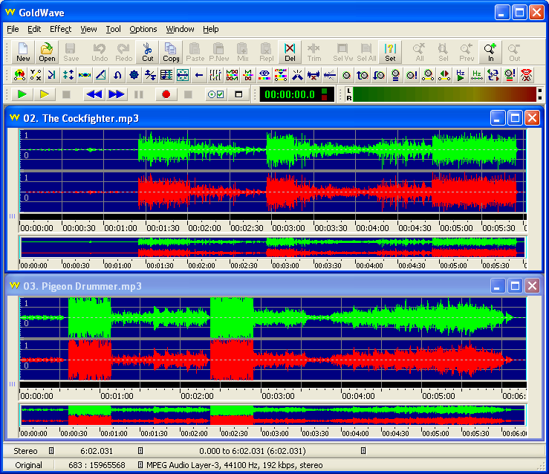
Task: Open the Tool menu
Action: pyautogui.click(x=114, y=29)
